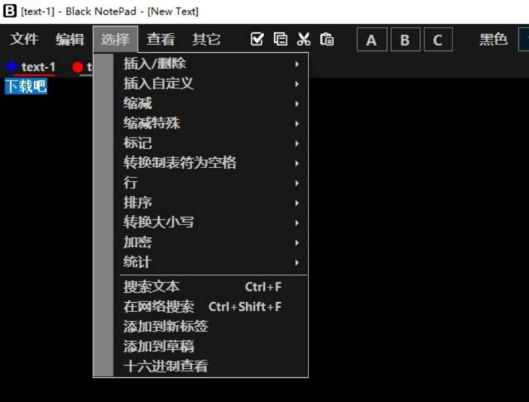Switch to the text-1 tab

(x=38, y=67)
